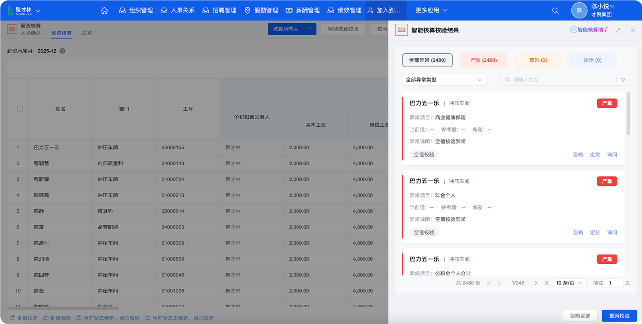Click employee name 曹颖慧 in the table
642x324 pixels.
coord(42,163)
